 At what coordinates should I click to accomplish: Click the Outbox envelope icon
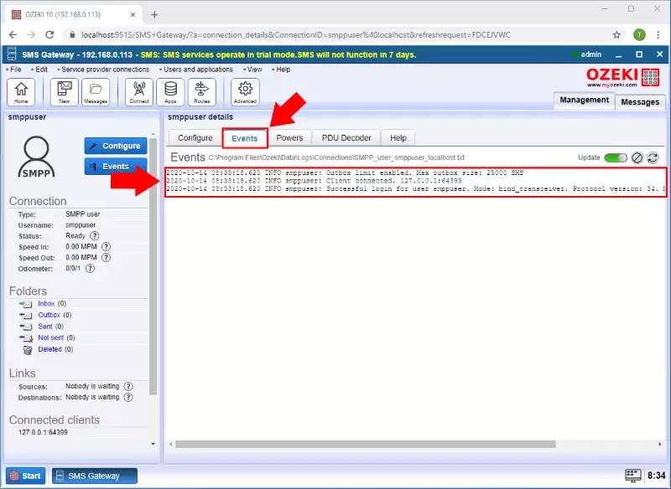(26, 315)
